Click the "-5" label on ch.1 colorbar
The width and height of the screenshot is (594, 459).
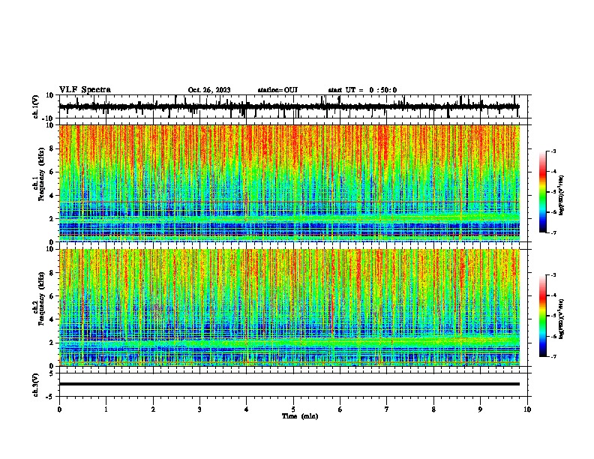pos(553,192)
